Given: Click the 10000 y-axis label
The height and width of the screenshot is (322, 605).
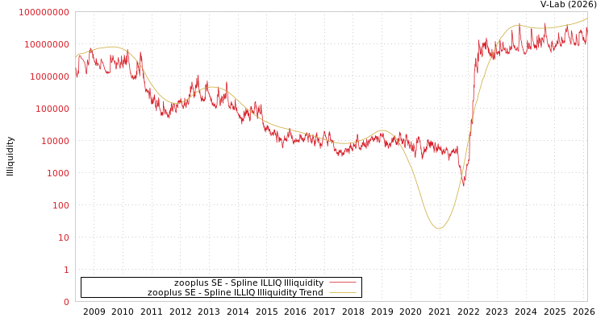Looking at the screenshot, I should pos(55,141).
